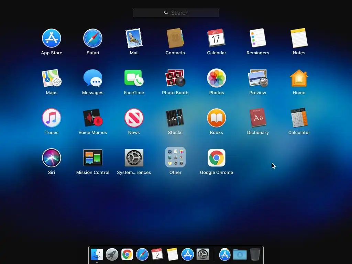Open the Dock Calendar showing JAN 2

(x=157, y=255)
